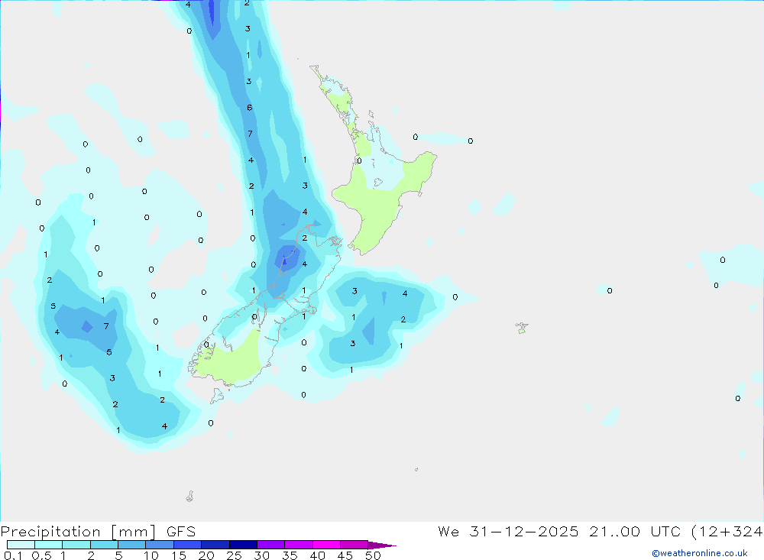Viewport: 764px width, 560px height.
Task: Click the 25–30 mm navy legend swatch
Action: pyautogui.click(x=243, y=545)
